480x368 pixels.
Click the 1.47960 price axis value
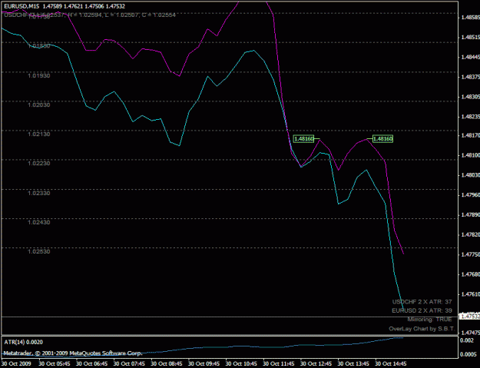[471, 194]
